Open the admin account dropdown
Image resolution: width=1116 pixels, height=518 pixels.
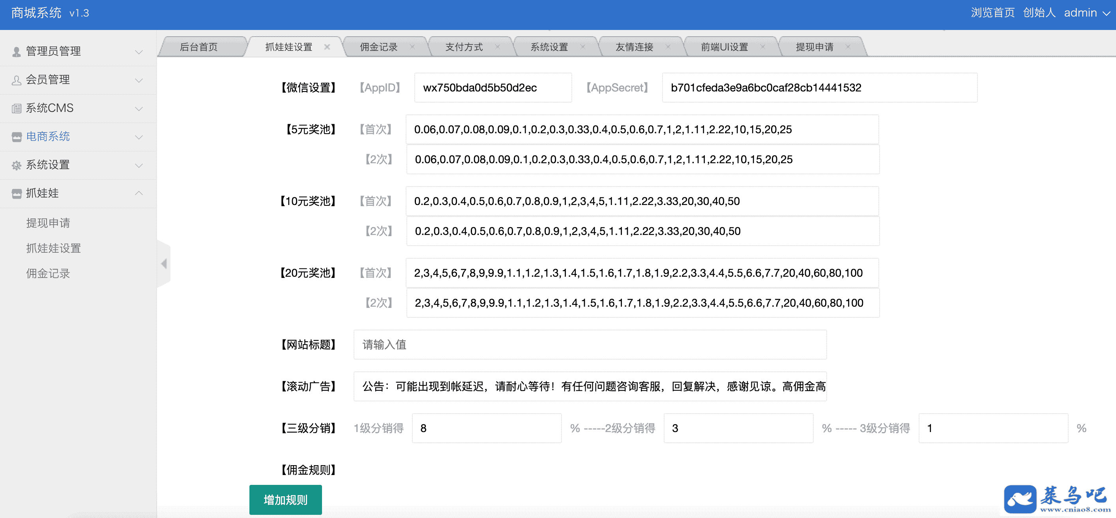coord(1086,13)
